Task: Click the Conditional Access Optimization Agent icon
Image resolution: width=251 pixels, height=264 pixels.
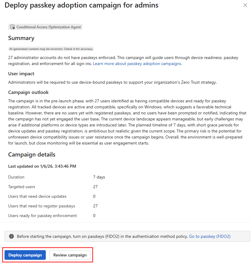Action: [12, 27]
